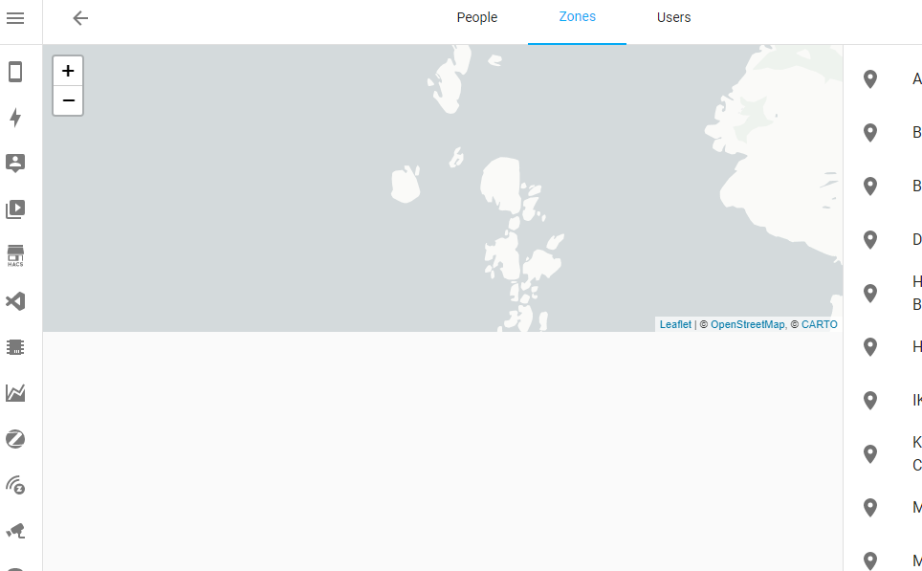This screenshot has width=922, height=571.
Task: Zoom in on the map with plus button
Action: (67, 70)
